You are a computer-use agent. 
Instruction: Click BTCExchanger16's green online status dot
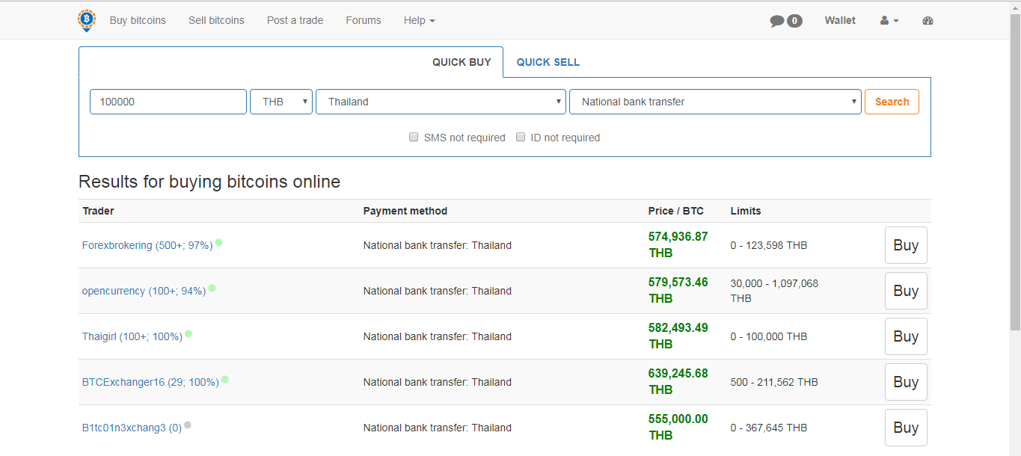[224, 379]
